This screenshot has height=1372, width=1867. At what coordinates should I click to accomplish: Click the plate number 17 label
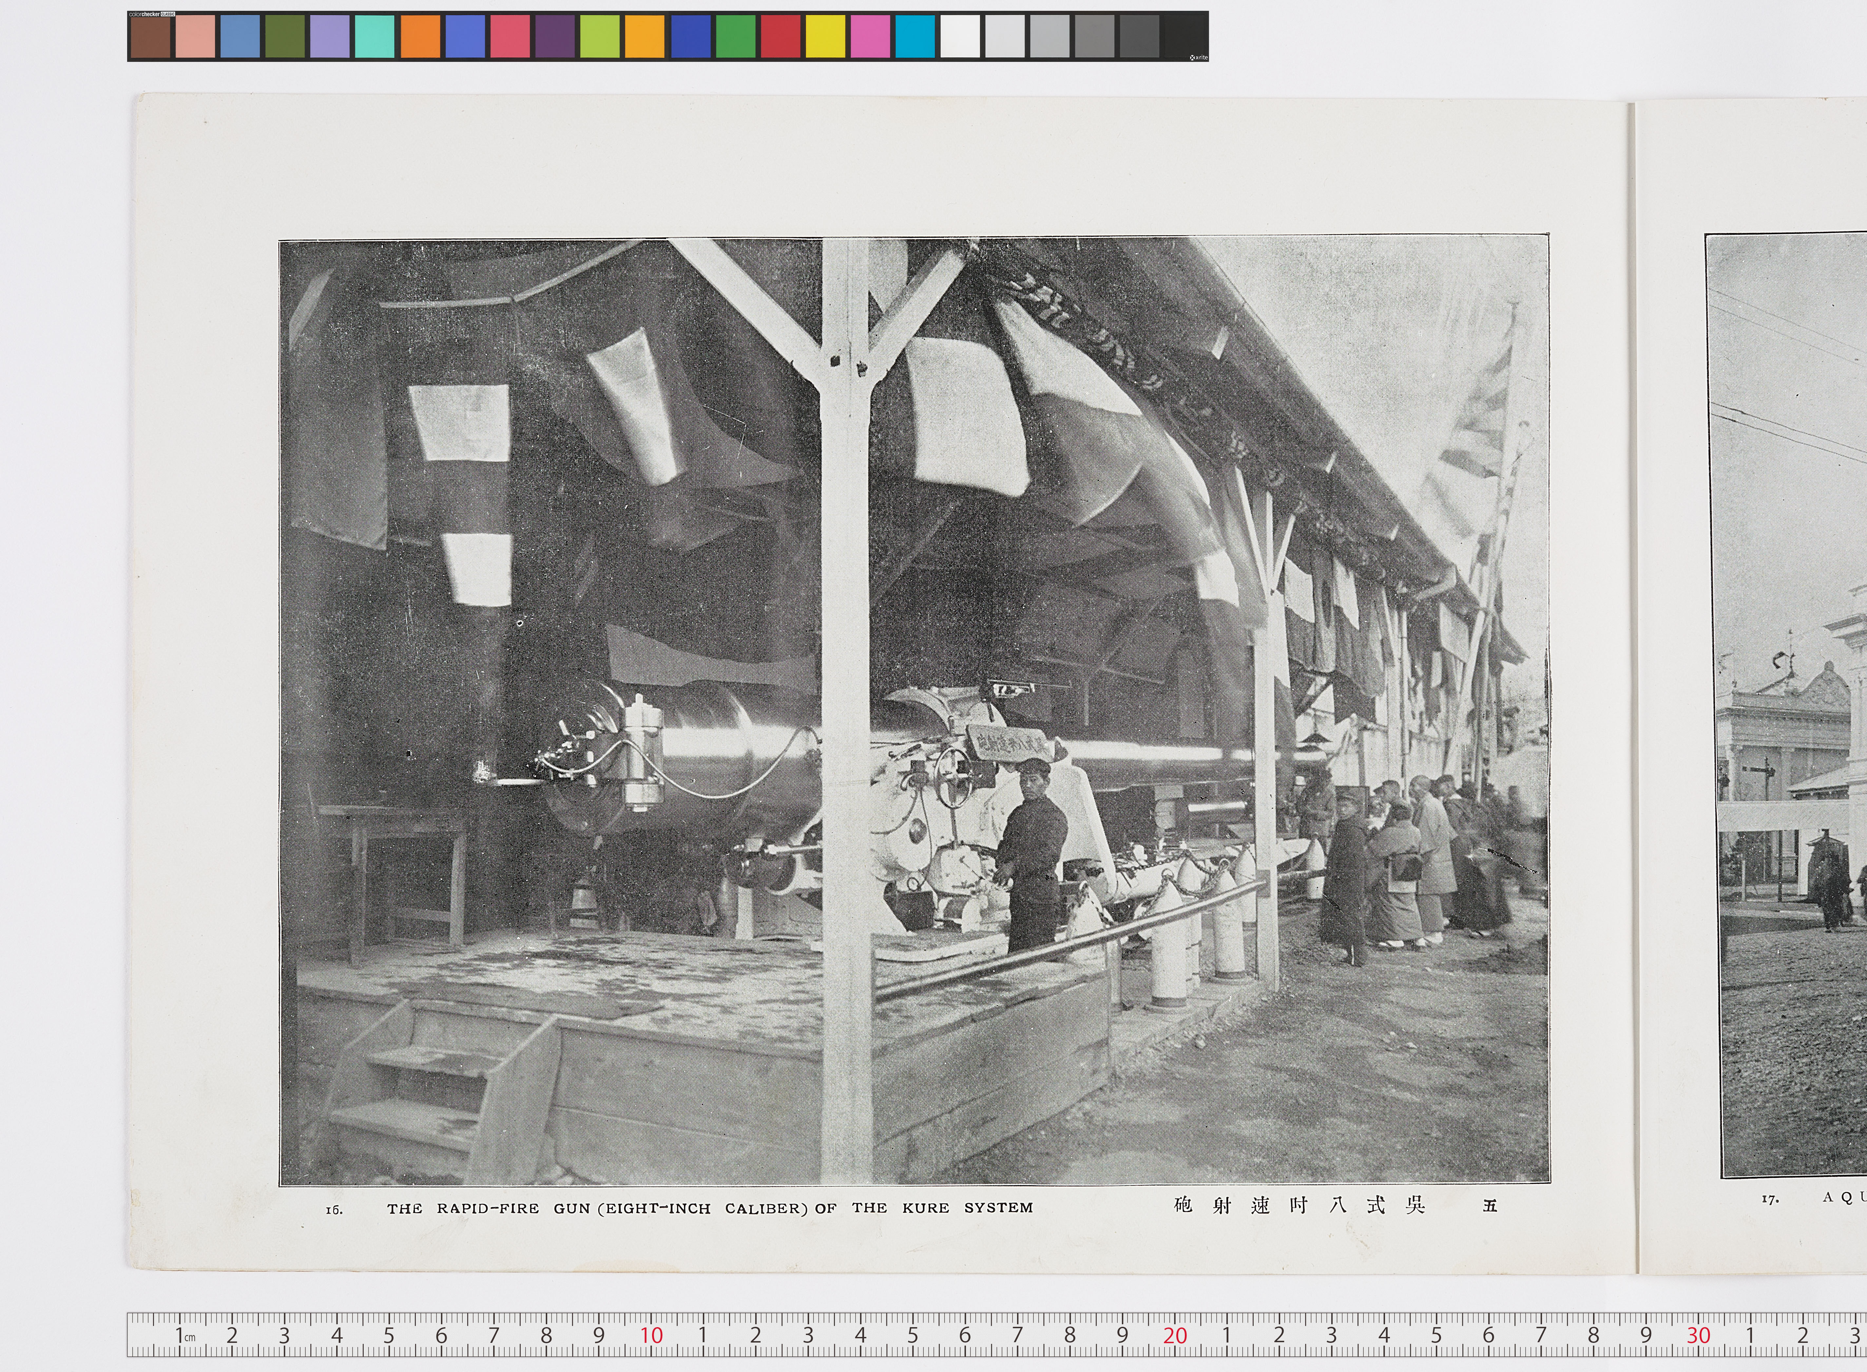1770,1199
